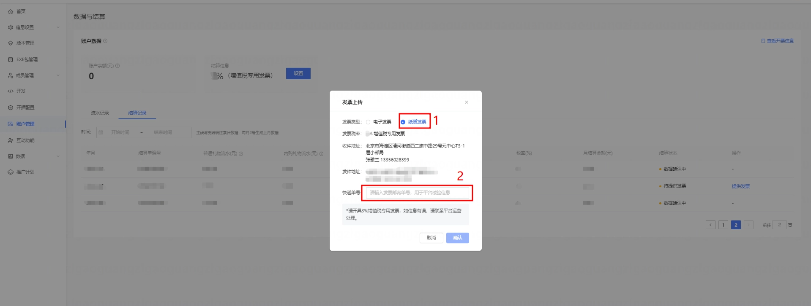Expand the 数据 submenu arrow
This screenshot has width=811, height=306.
coord(58,156)
